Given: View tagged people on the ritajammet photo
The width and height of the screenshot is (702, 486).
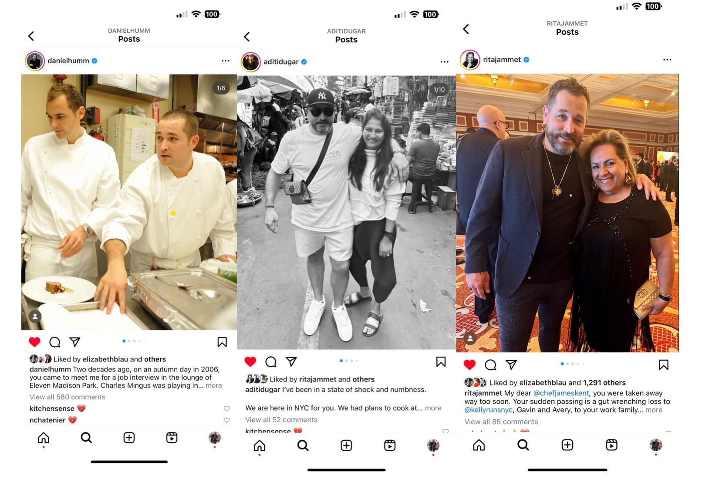Looking at the screenshot, I should click(470, 338).
